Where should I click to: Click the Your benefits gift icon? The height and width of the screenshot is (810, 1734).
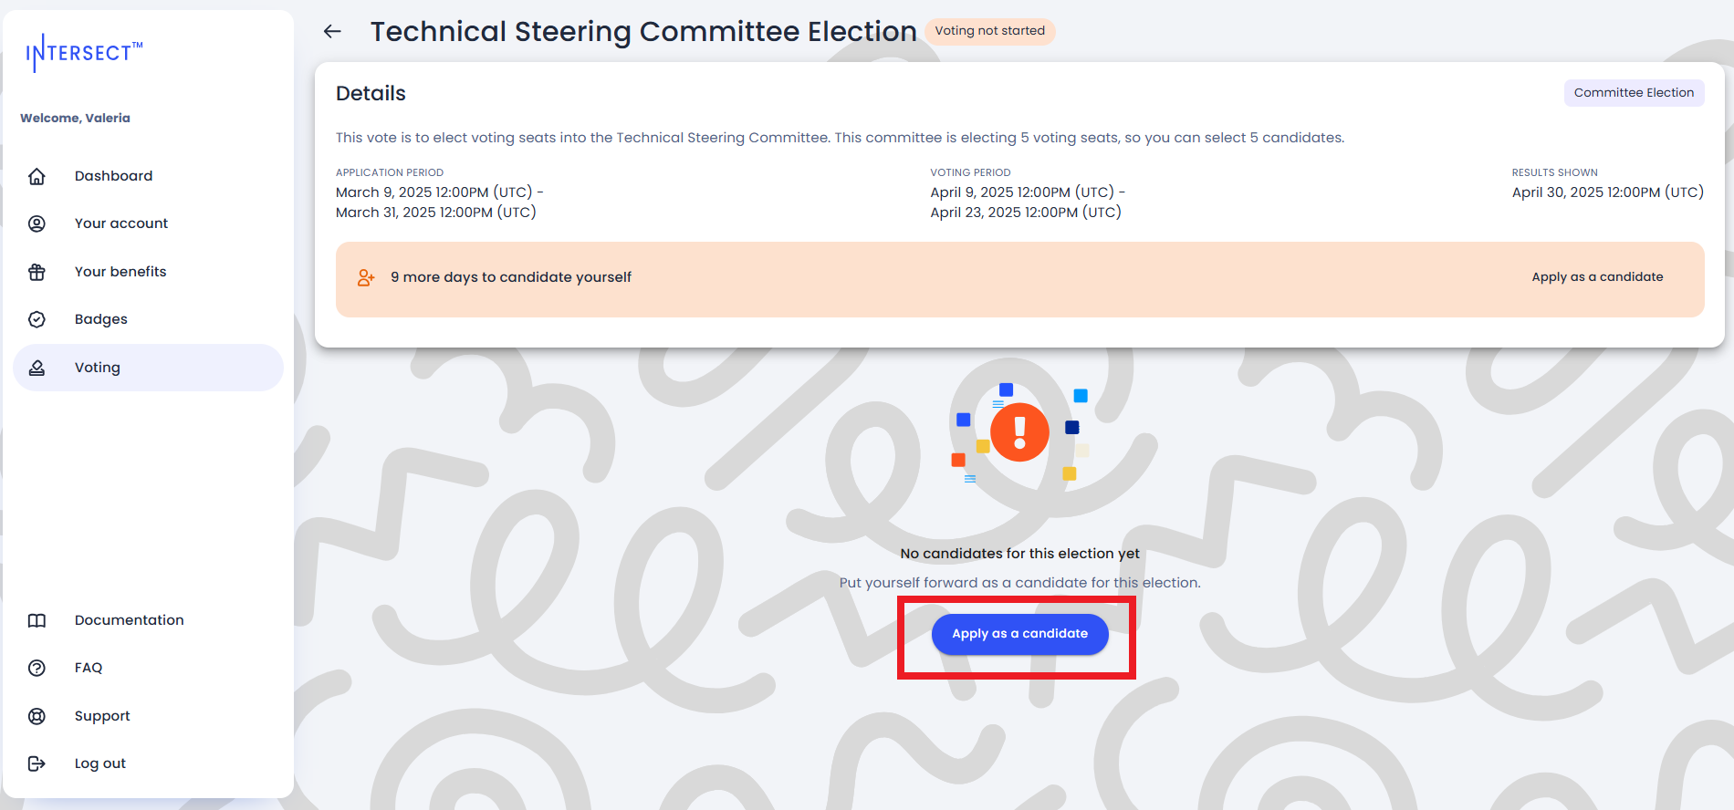tap(37, 272)
